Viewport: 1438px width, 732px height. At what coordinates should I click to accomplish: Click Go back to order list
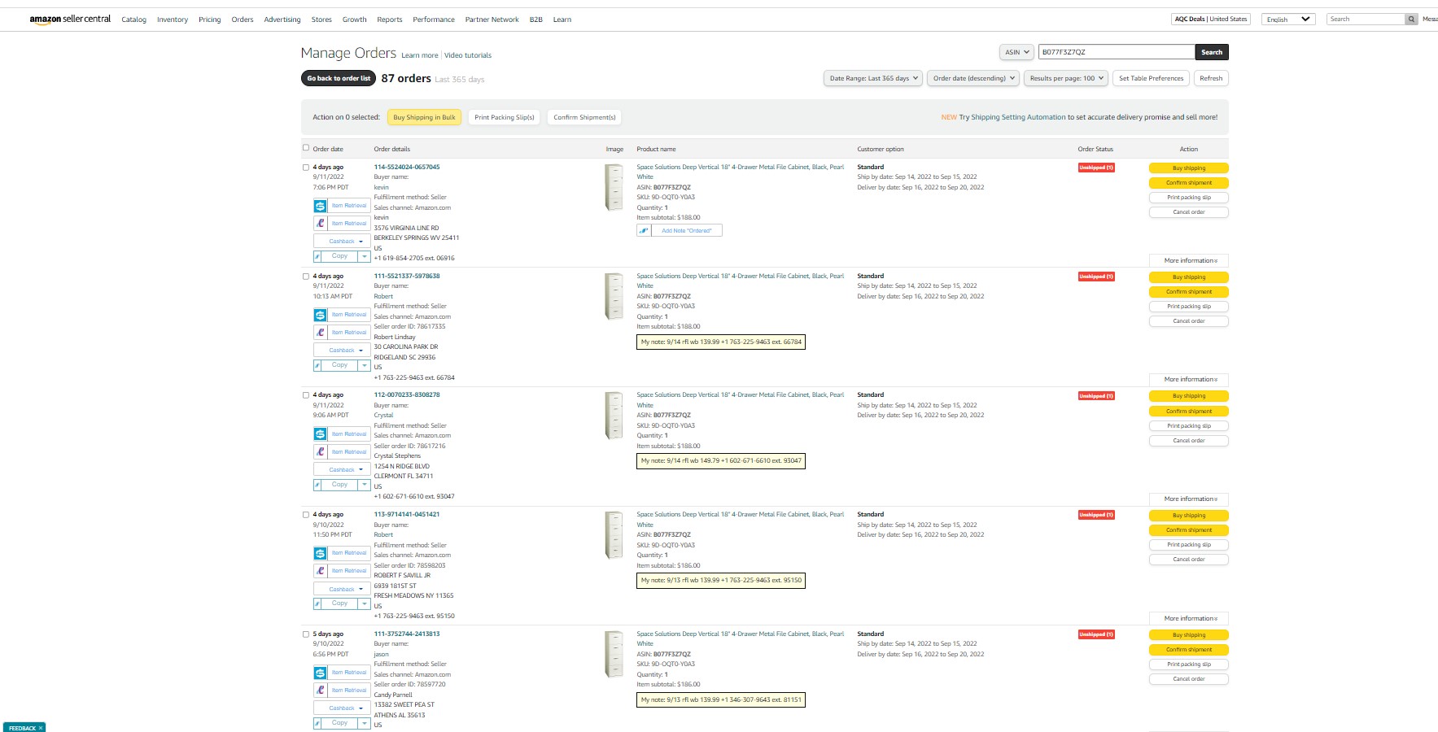pos(339,78)
